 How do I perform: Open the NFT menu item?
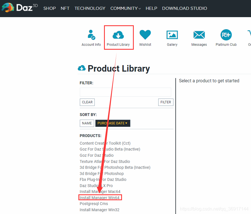click(x=65, y=8)
